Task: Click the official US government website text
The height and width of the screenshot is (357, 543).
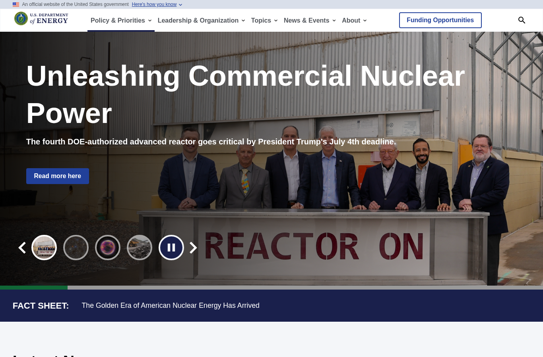Action: coord(76,4)
